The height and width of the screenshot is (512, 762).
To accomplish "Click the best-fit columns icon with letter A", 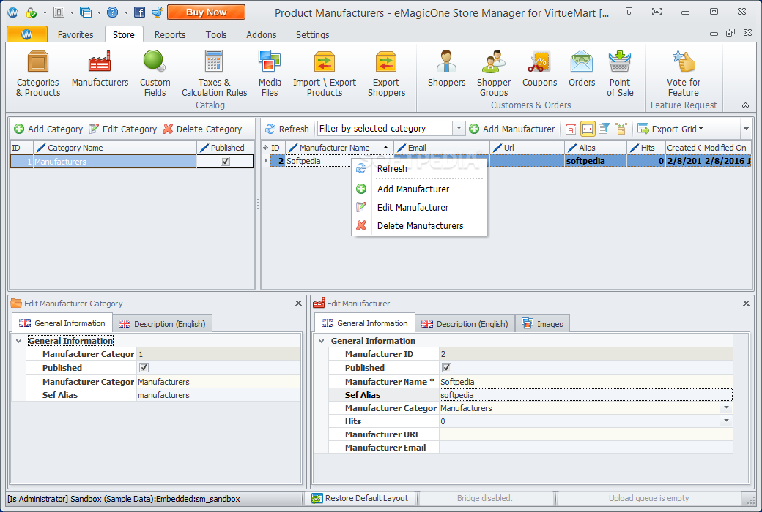I will (x=571, y=129).
